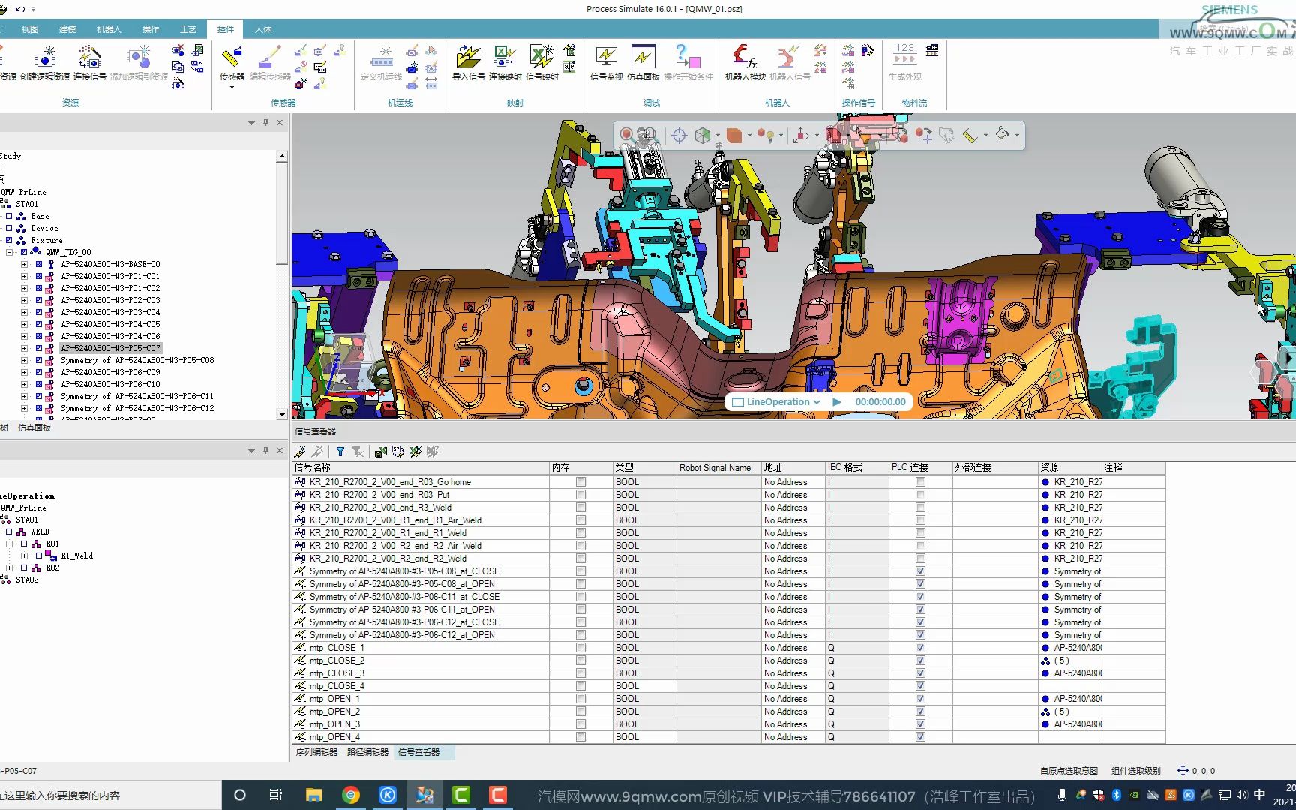Tick PLC 连接 checkbox for KR_210_R2700_2_V00_end_R03_Put
This screenshot has height=810, width=1296.
(x=920, y=495)
